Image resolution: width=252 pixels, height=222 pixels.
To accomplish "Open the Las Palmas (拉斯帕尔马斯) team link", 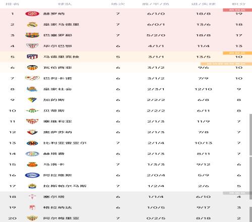I will click(x=65, y=186).
